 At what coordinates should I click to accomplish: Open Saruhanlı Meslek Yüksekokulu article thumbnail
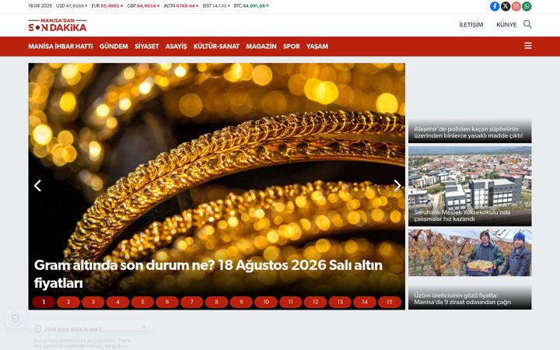coord(470,186)
